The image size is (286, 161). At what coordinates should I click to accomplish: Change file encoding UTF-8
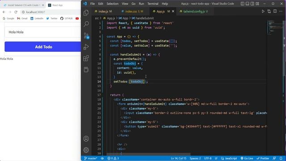(x=208, y=158)
